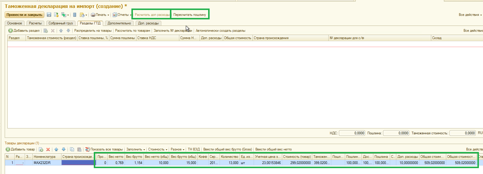Click the paste icon in goods toolbar

coord(79,149)
